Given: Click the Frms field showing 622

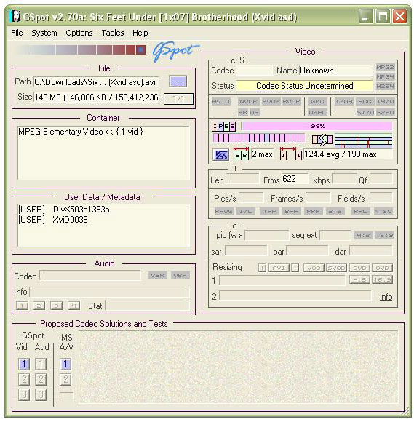Looking at the screenshot, I should pyautogui.click(x=295, y=179).
